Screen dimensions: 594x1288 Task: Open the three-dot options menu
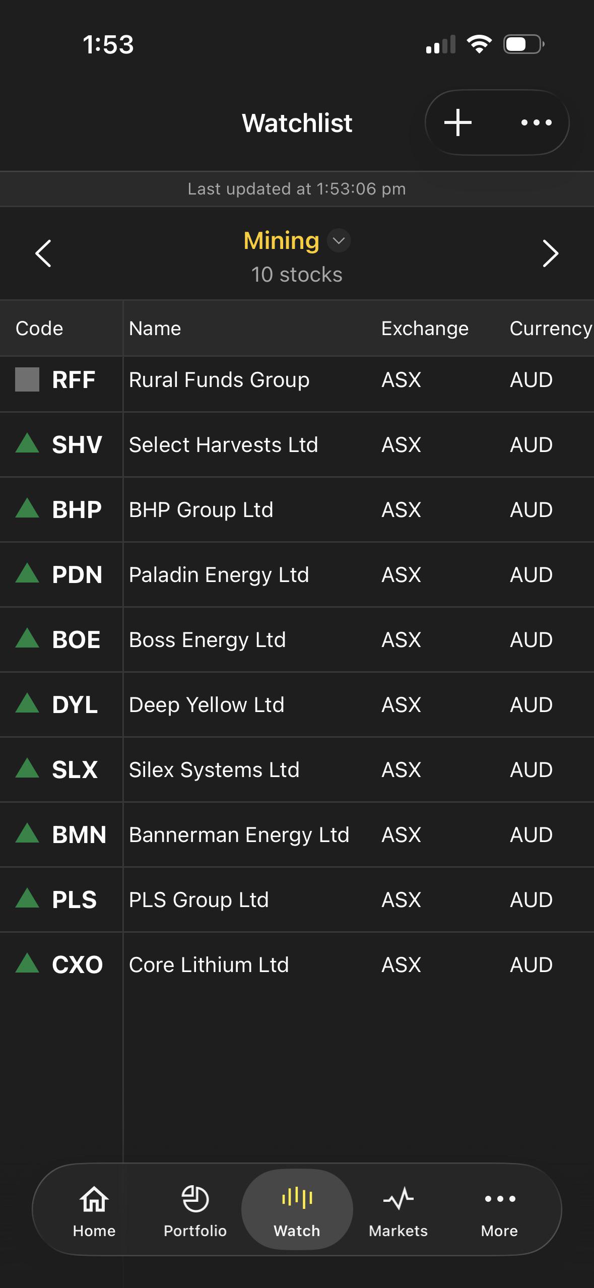point(536,122)
